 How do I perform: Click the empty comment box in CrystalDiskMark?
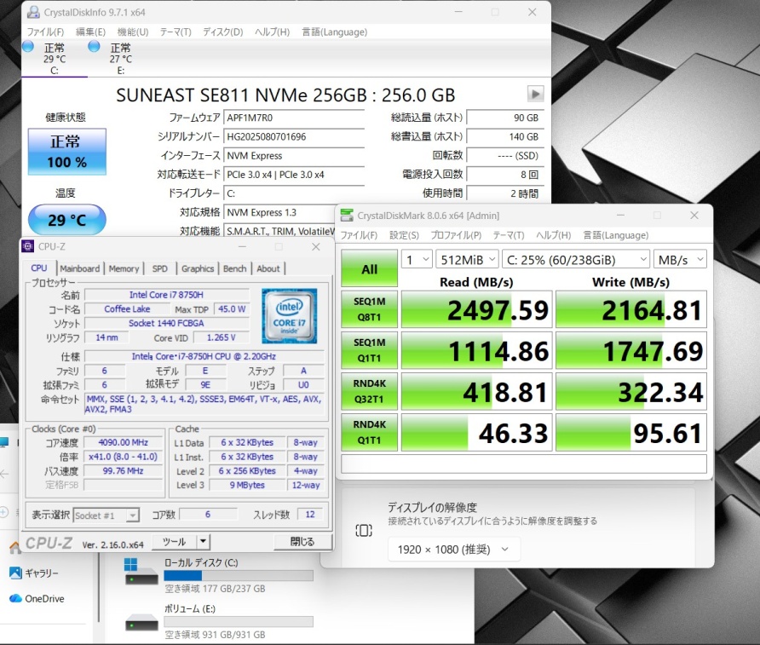pyautogui.click(x=524, y=464)
